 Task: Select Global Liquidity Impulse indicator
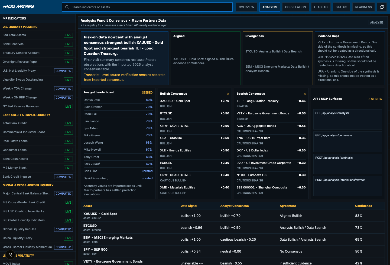(x=38, y=229)
